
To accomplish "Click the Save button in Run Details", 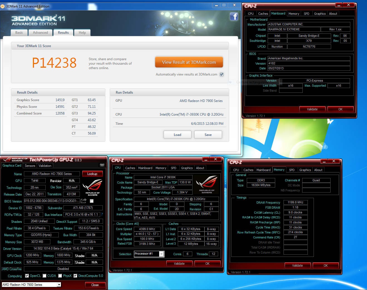I will coord(208,135).
